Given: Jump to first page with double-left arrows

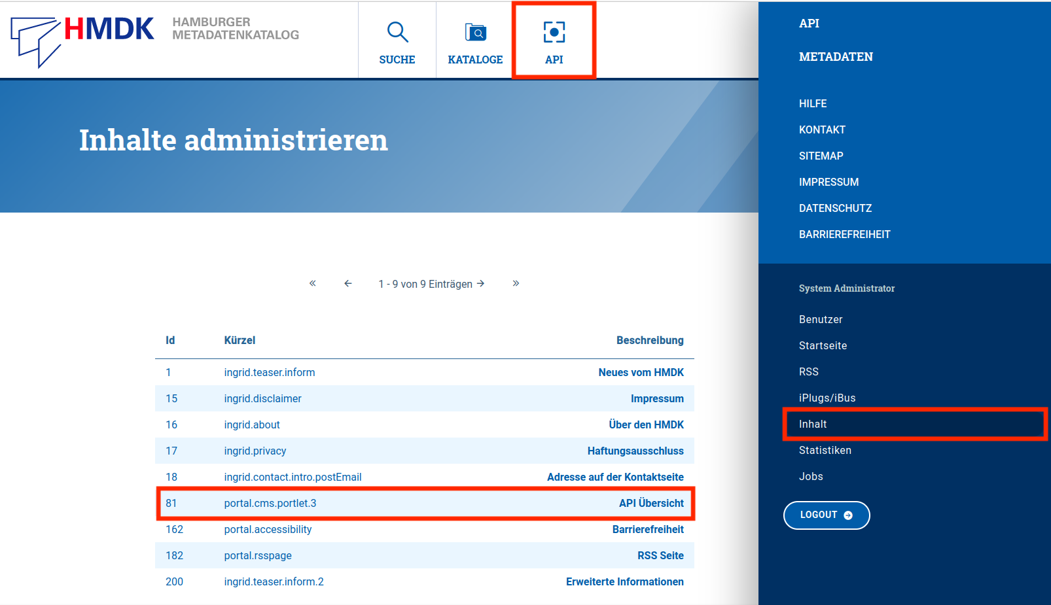Looking at the screenshot, I should click(x=312, y=283).
